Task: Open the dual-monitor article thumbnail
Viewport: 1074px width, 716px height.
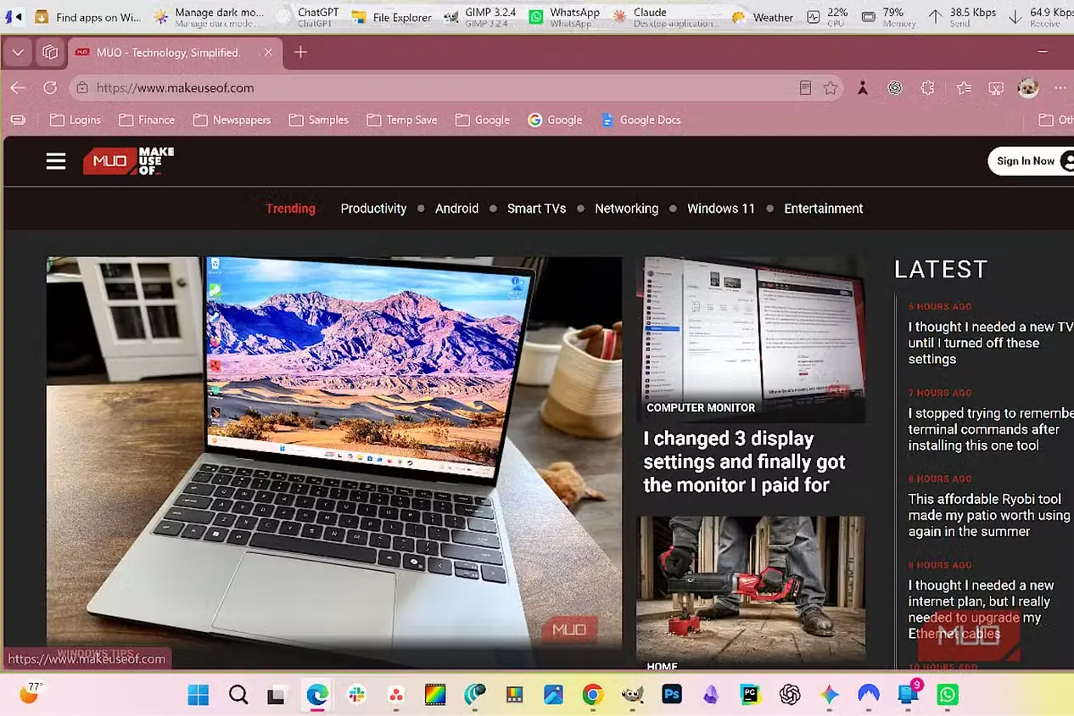Action: click(751, 339)
